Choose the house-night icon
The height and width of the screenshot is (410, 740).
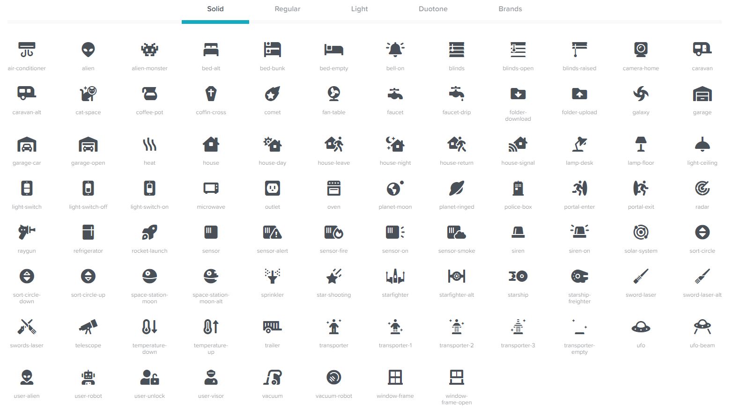(x=395, y=144)
